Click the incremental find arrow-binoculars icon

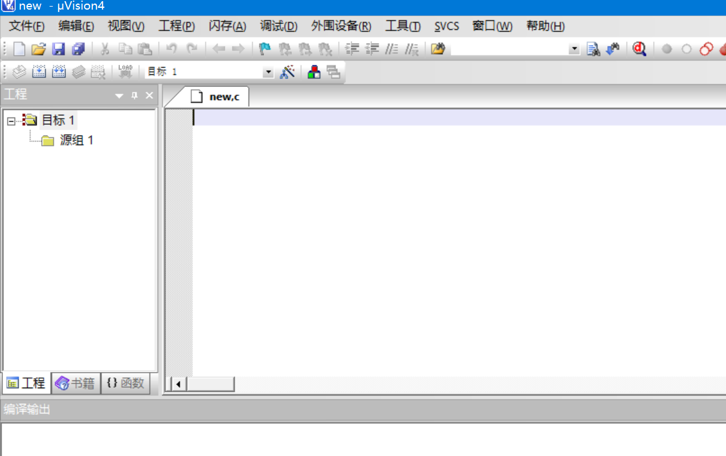point(613,49)
